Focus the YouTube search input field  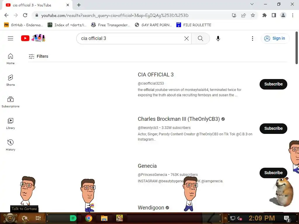tap(132, 38)
